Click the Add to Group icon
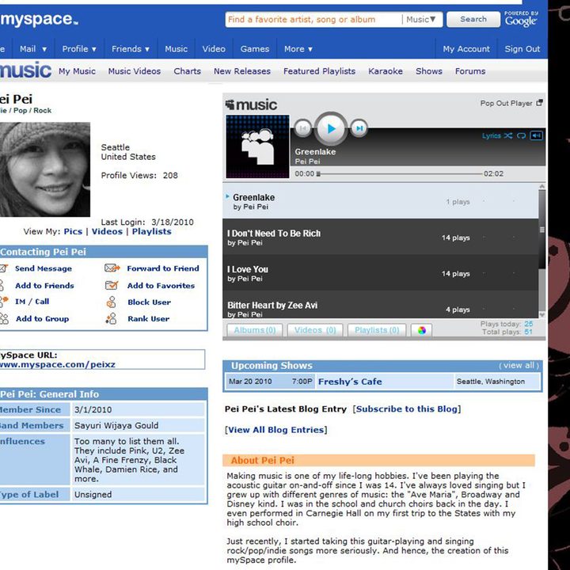 (x=4, y=318)
